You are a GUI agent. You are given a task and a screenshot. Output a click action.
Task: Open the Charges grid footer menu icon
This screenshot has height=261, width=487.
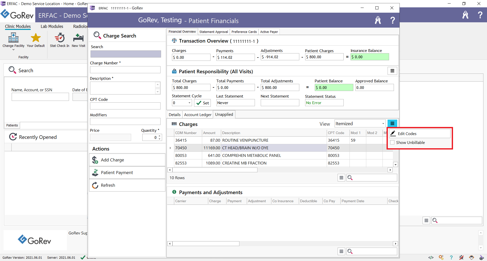[341, 178]
